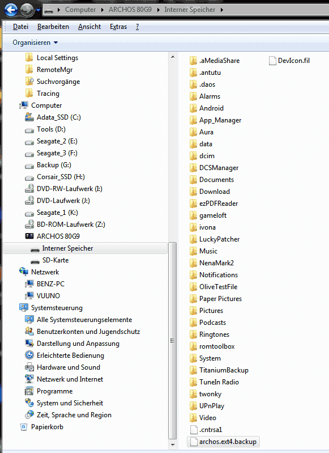Image resolution: width=329 pixels, height=453 pixels.
Task: Click the blue Back navigation arrow
Action: point(11,10)
